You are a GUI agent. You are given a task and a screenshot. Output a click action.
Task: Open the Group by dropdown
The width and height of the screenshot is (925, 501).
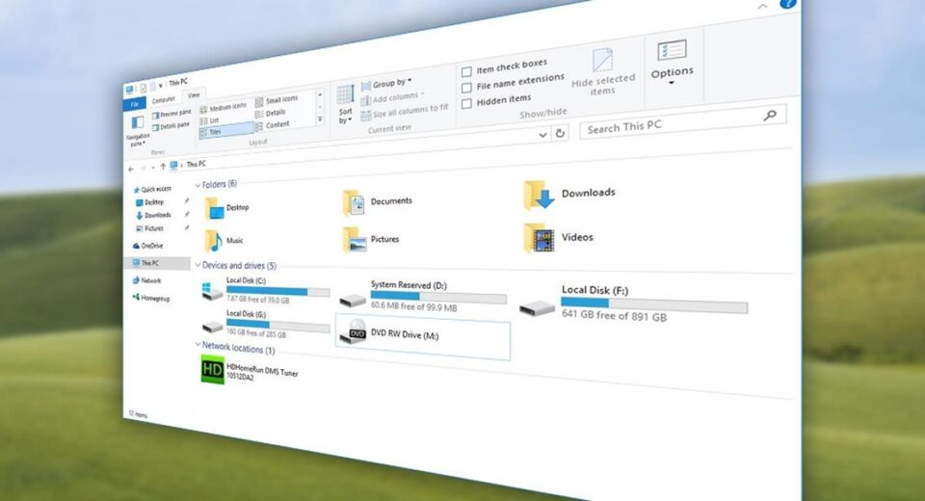(386, 84)
